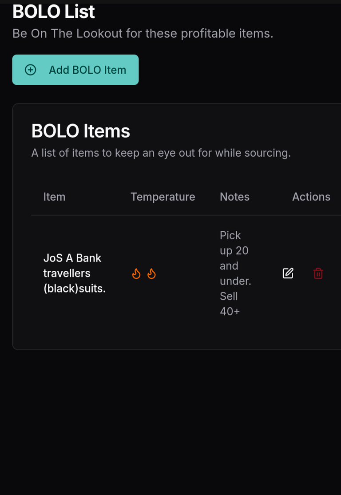341x495 pixels.
Task: Click the Item column header
Action: 54,197
